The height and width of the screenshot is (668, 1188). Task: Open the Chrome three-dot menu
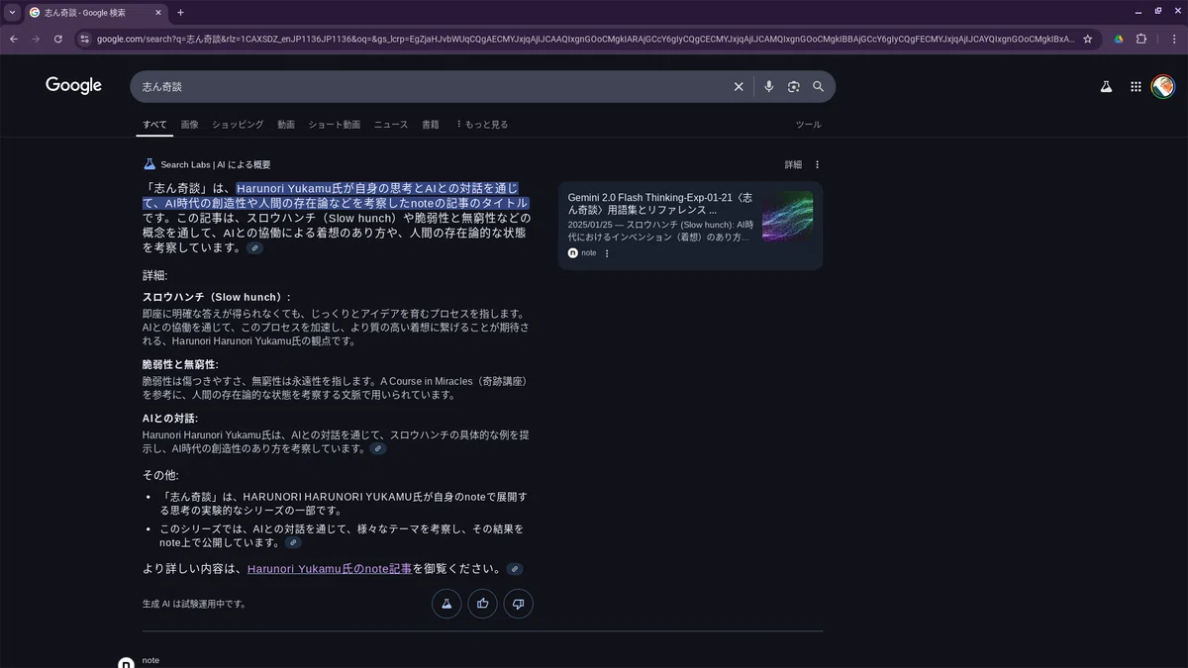click(x=1173, y=39)
